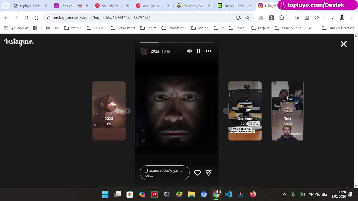Click the QR code extension icon

point(307,18)
